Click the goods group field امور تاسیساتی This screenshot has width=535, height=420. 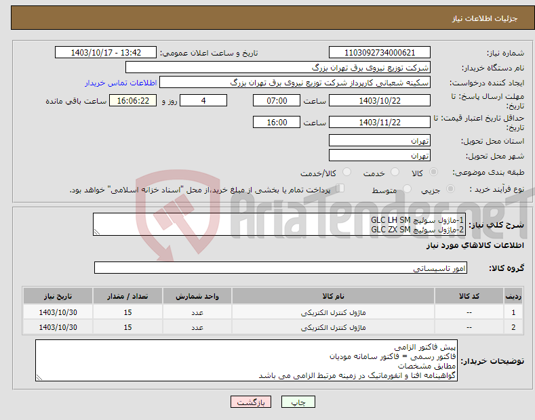281,268
